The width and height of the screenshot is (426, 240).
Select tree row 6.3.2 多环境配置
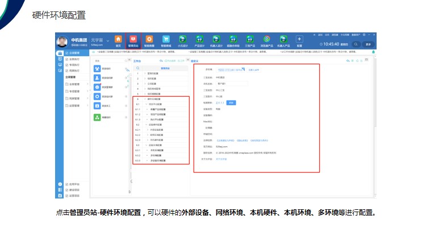[161, 155]
